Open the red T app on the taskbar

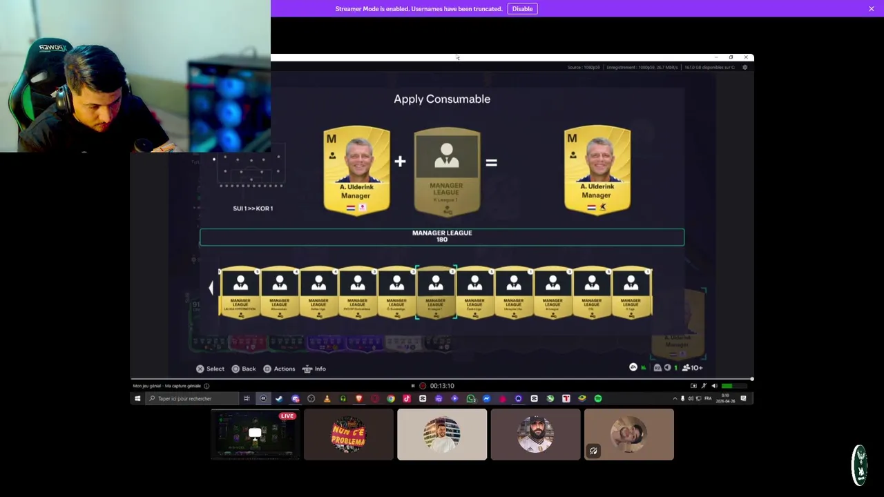pyautogui.click(x=566, y=398)
